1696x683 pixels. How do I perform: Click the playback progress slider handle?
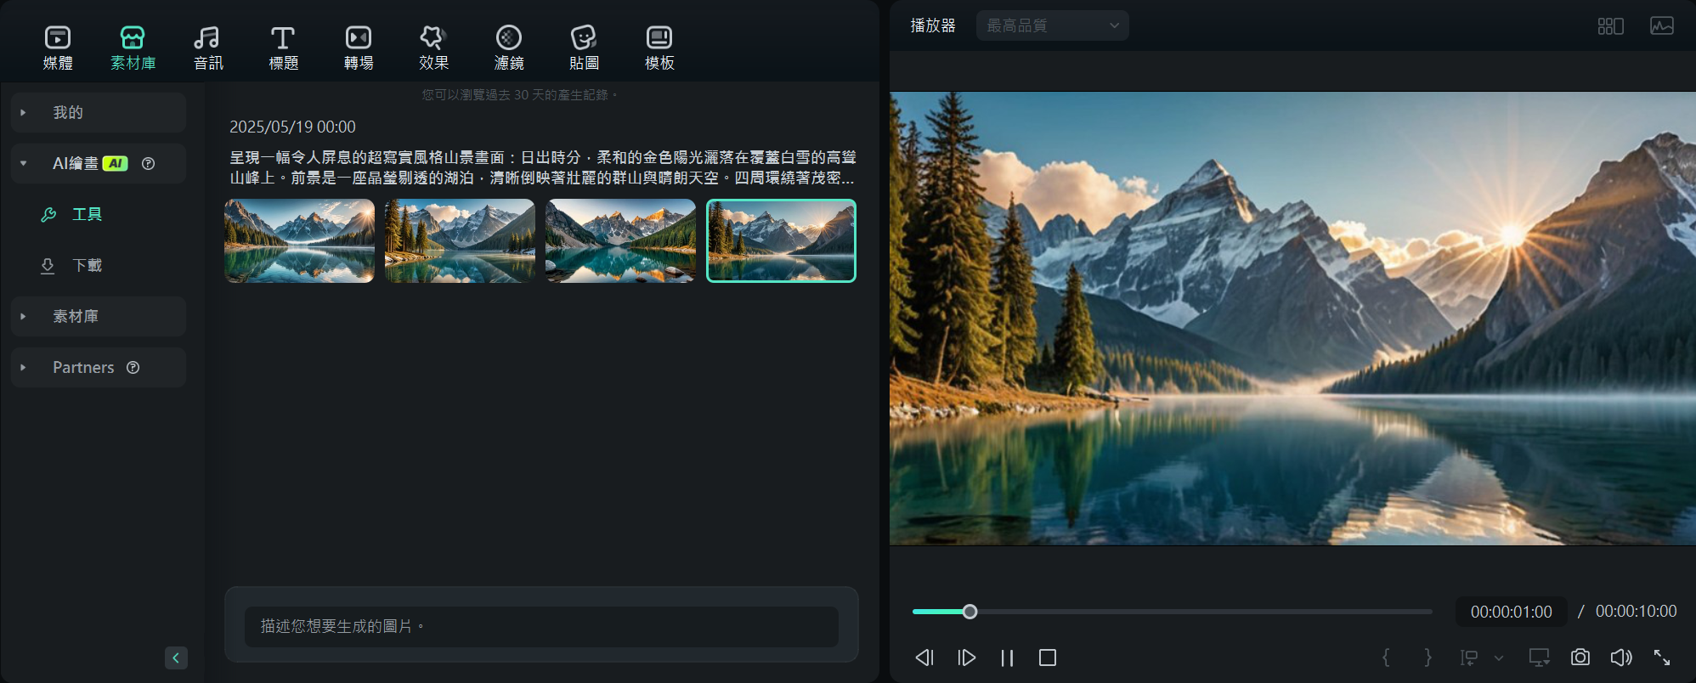click(x=970, y=612)
